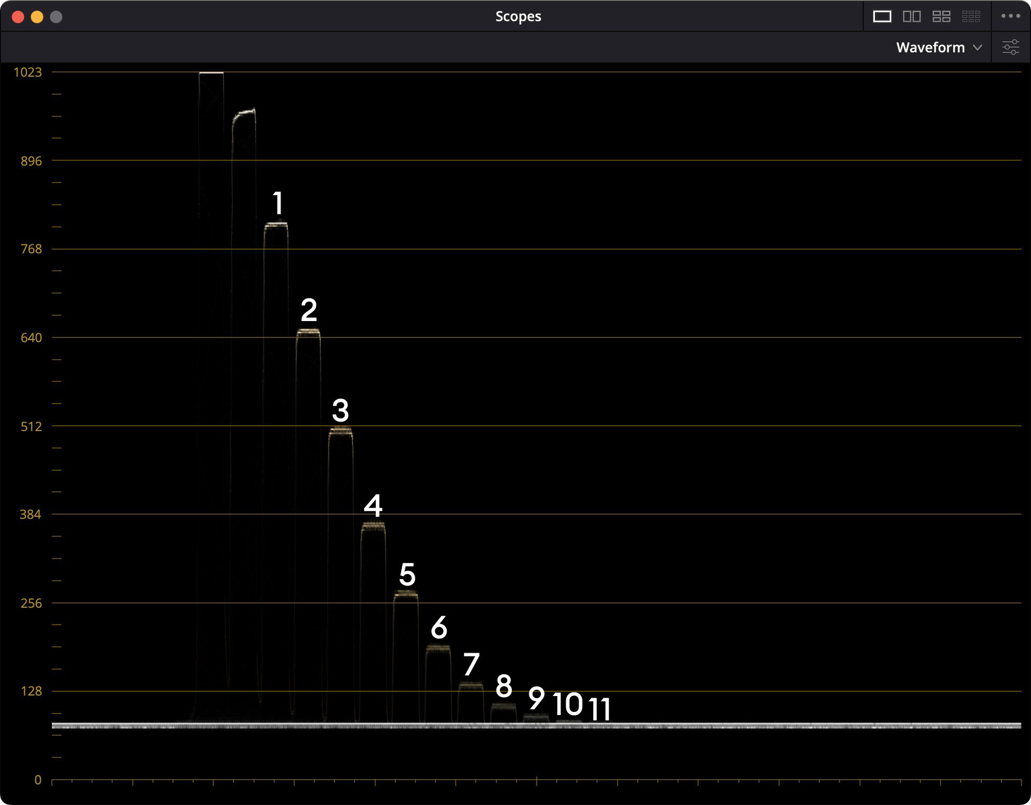Image resolution: width=1031 pixels, height=805 pixels.
Task: Click the Scopes window title text
Action: coord(518,16)
